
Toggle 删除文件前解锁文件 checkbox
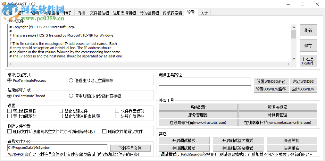[x=122, y=131]
